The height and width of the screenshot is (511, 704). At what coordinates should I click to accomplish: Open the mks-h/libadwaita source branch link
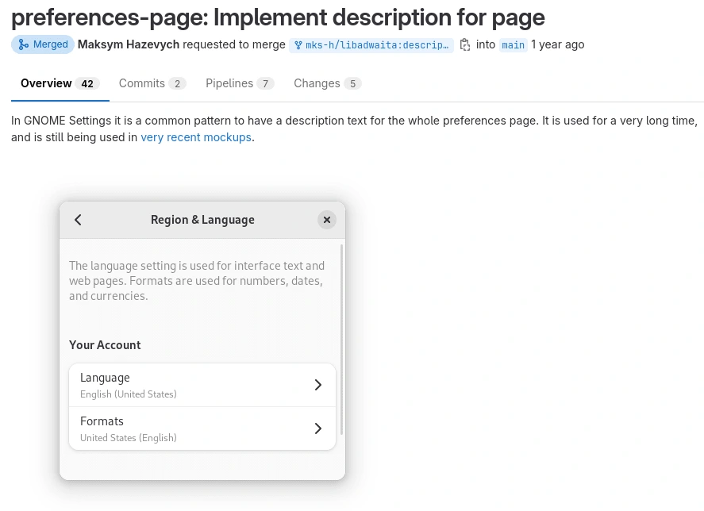pyautogui.click(x=371, y=45)
